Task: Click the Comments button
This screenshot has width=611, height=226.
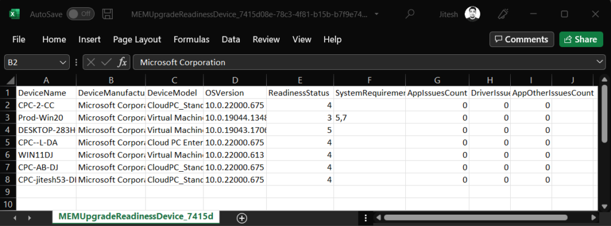Action: [x=521, y=39]
